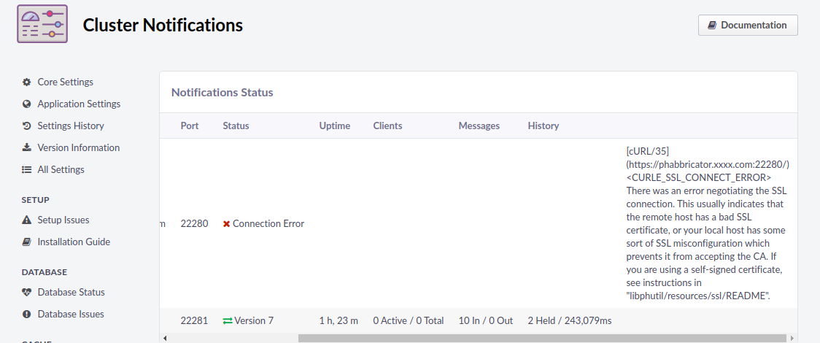Click the scrollbar left arrow
The width and height of the screenshot is (820, 343).
pyautogui.click(x=164, y=338)
